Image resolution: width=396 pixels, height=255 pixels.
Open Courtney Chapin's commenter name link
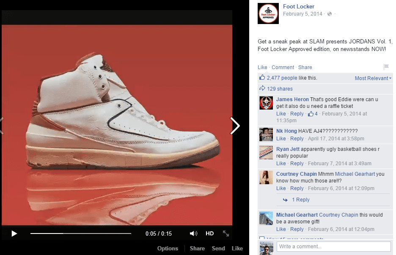pyautogui.click(x=297, y=174)
